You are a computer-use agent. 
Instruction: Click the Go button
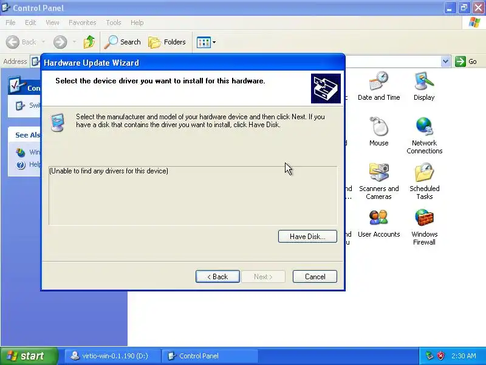tap(466, 61)
